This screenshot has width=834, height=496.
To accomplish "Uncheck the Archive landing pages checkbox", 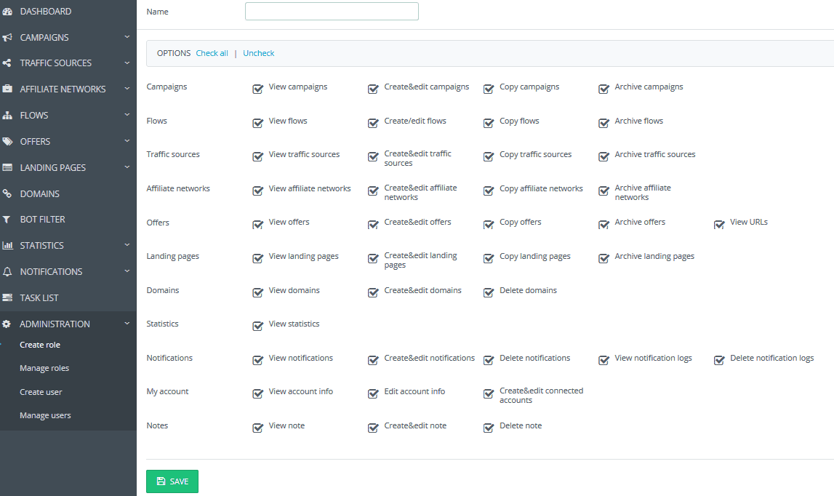I will (x=604, y=258).
